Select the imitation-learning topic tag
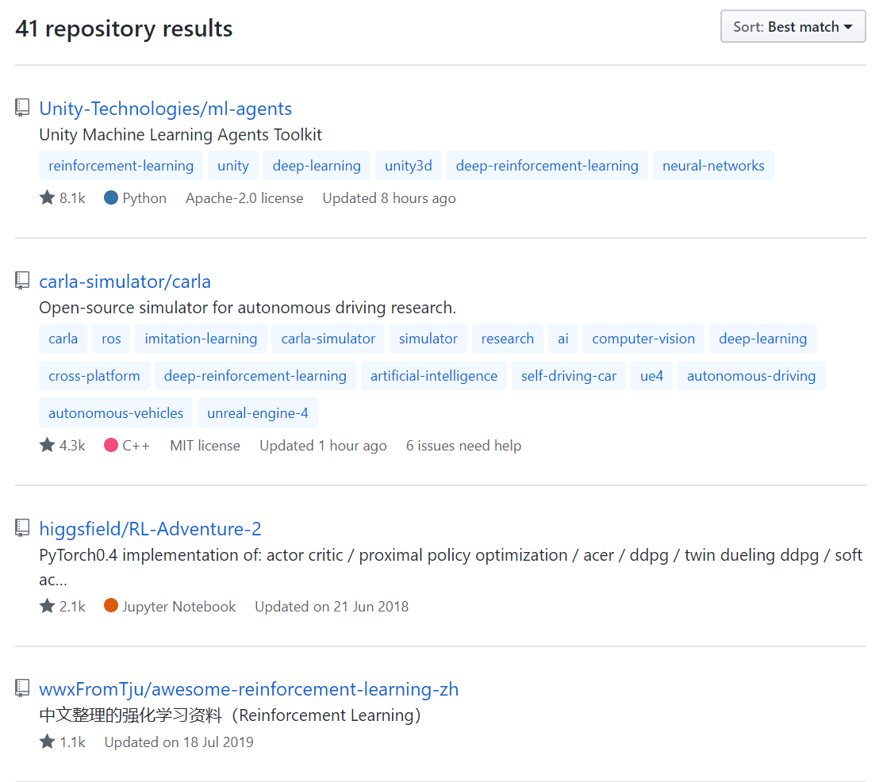 pyautogui.click(x=201, y=339)
